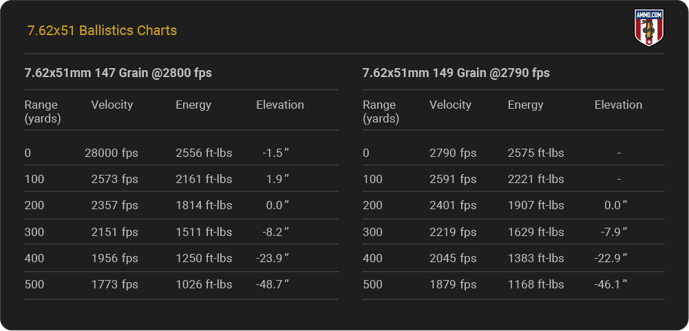Click the 7.62x51 Ballistics Charts title

[102, 31]
